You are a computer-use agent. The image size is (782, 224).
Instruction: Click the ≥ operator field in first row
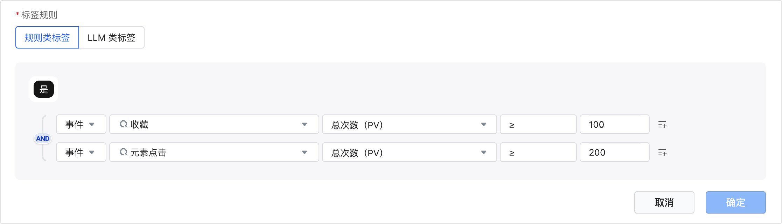pyautogui.click(x=538, y=125)
